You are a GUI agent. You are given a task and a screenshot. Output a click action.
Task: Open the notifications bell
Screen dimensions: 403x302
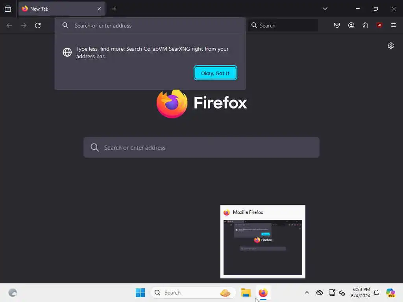pyautogui.click(x=376, y=293)
